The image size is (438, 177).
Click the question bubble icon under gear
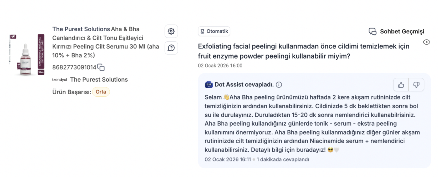(x=171, y=48)
